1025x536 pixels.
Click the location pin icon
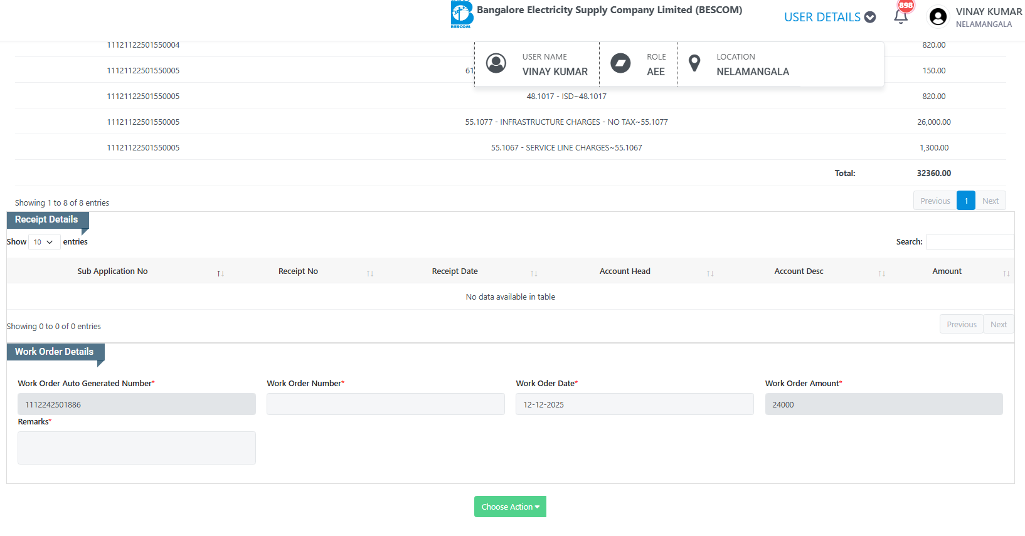click(x=694, y=63)
